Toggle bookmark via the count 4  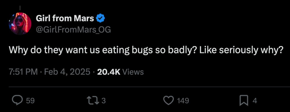point(255,101)
